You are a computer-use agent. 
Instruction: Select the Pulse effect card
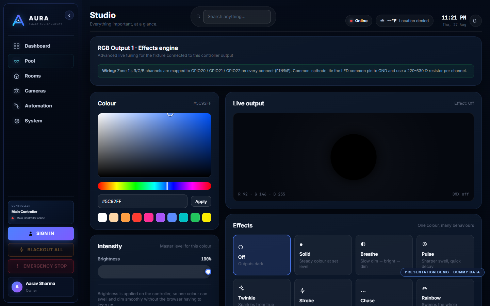click(x=445, y=255)
